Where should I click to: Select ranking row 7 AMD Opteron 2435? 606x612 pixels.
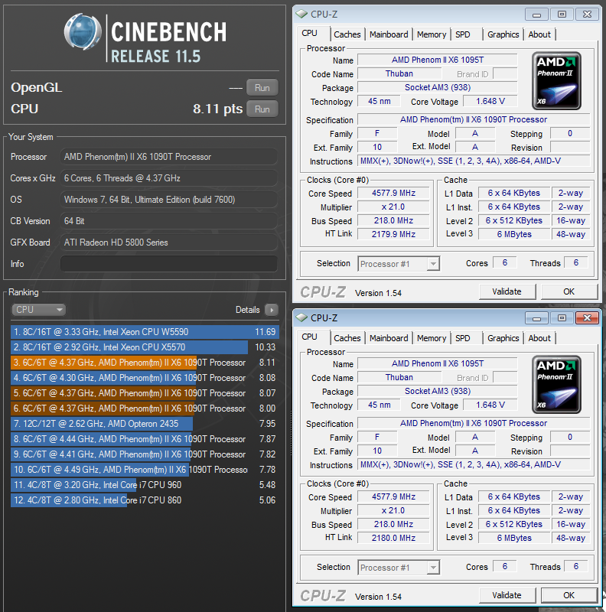(145, 424)
